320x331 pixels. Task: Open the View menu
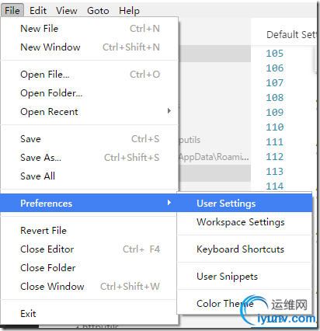click(x=67, y=11)
